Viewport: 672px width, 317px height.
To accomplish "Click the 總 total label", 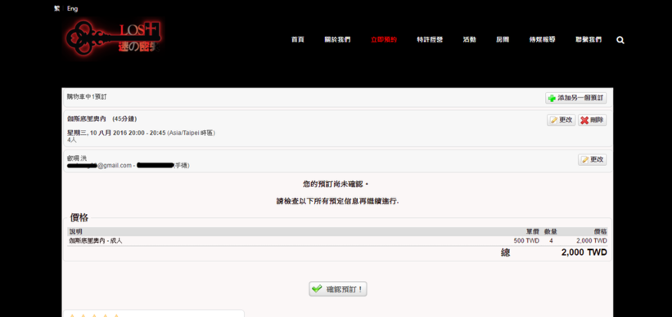I will [x=506, y=252].
